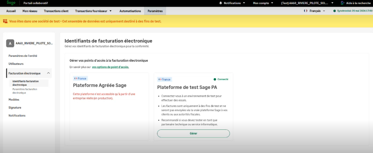Follow the vos options de point d'accès link
373x153 pixels.
coord(110,67)
